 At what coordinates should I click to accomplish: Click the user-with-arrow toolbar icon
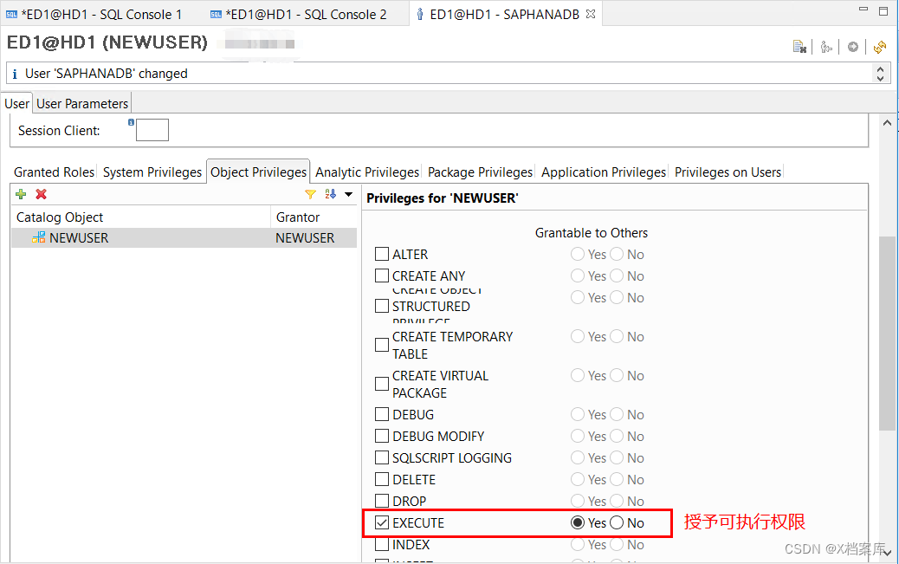(826, 47)
